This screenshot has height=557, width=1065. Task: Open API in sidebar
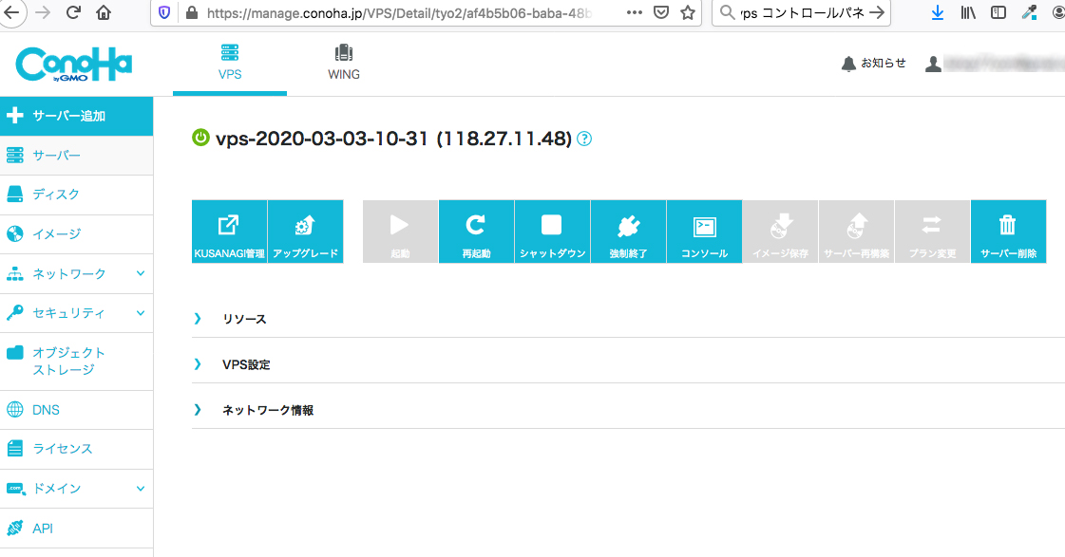coord(76,528)
